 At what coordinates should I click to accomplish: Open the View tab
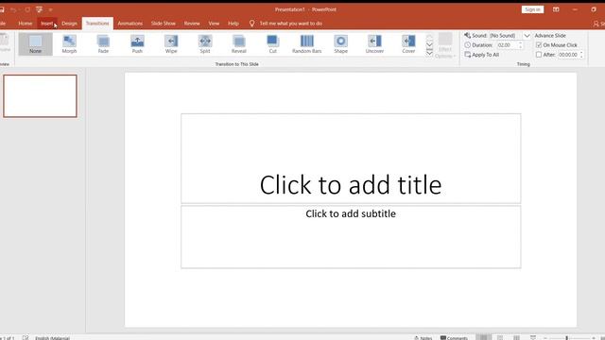pyautogui.click(x=214, y=24)
